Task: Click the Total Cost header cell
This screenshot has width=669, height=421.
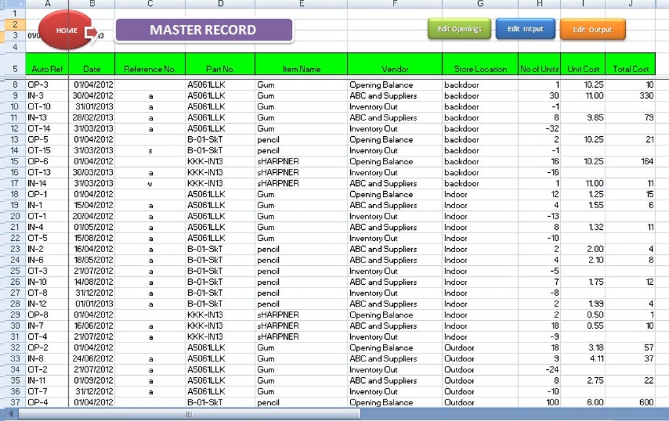Action: [x=630, y=64]
